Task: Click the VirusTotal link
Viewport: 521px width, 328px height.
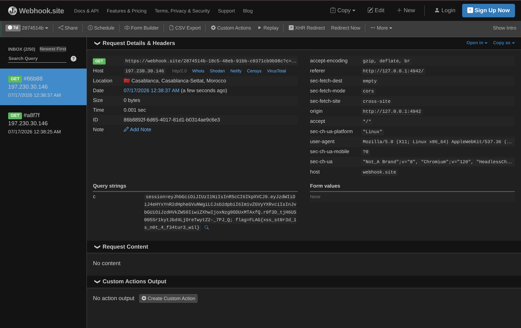Action: coord(276,71)
